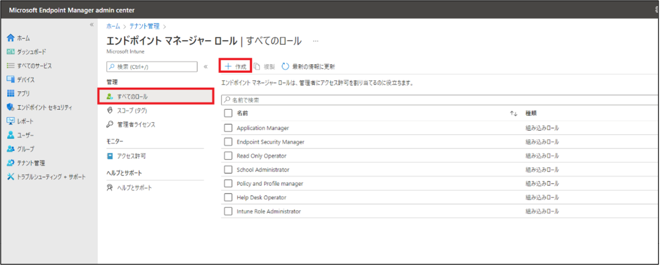This screenshot has height=265, width=660.
Task: Click the 複製 (Duplicate) button label
Action: click(269, 67)
